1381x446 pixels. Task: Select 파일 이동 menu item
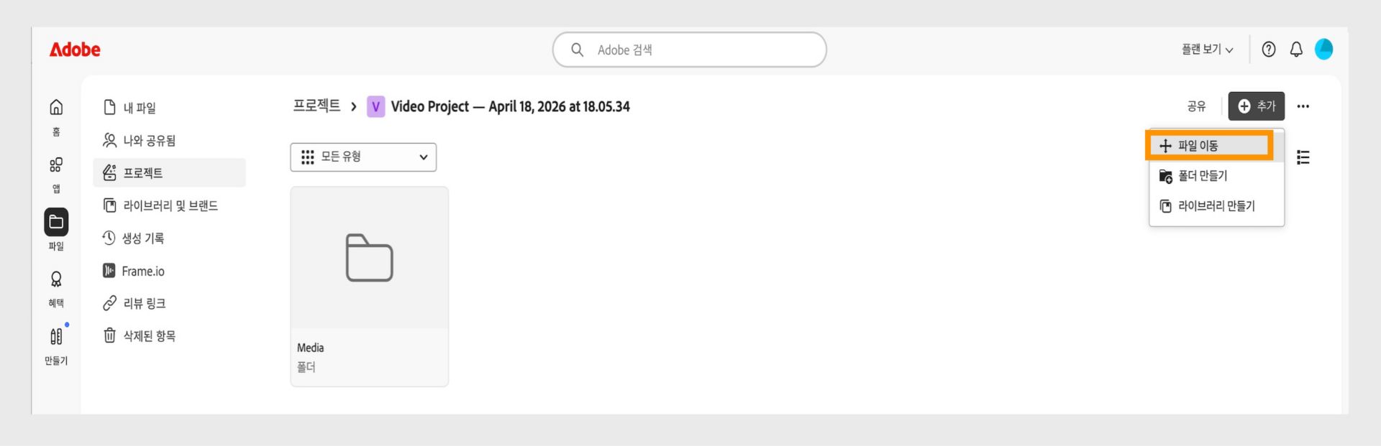[1209, 146]
